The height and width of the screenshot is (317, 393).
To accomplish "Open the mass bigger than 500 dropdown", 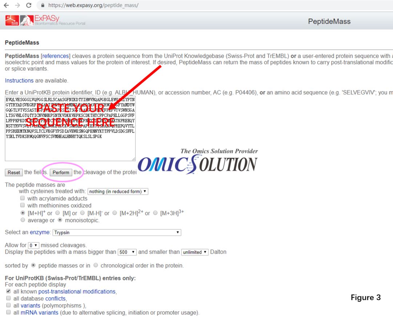I will point(127,252).
